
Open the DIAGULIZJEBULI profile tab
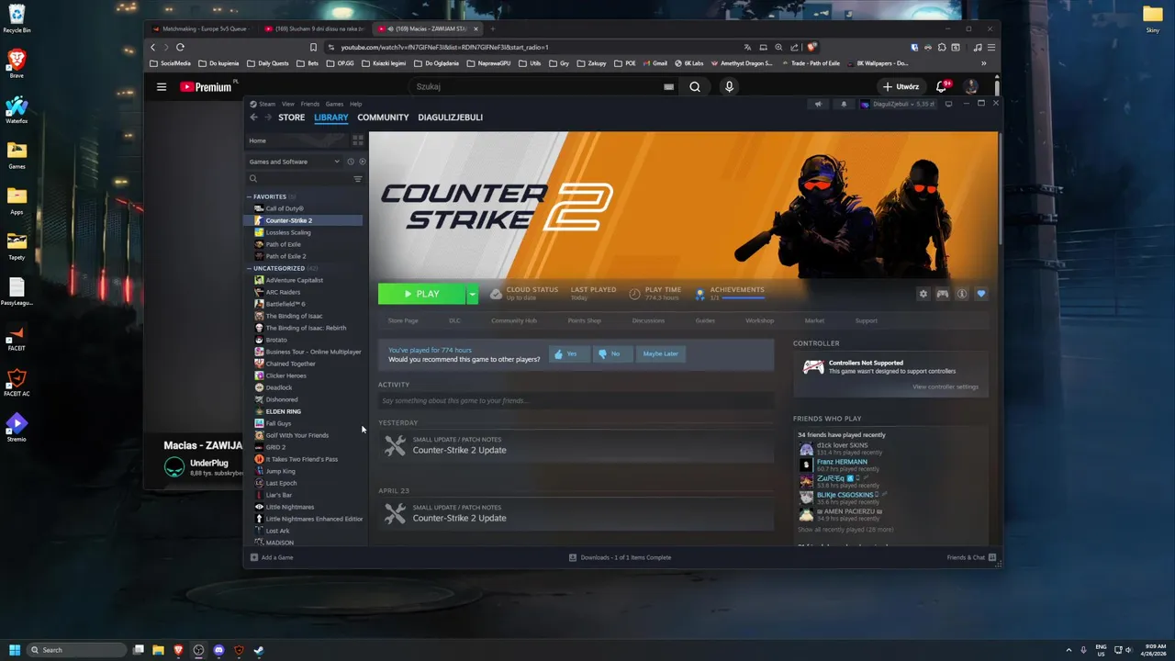450,118
